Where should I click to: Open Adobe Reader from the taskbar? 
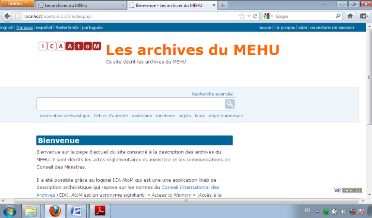pyautogui.click(x=100, y=211)
